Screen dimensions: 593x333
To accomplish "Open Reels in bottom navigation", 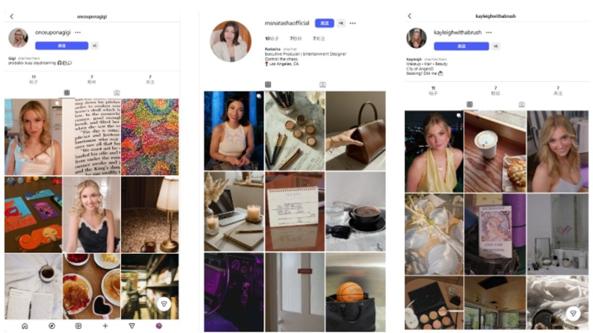I will (79, 326).
